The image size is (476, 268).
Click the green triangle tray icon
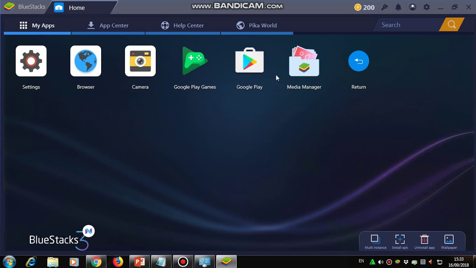pos(372,262)
